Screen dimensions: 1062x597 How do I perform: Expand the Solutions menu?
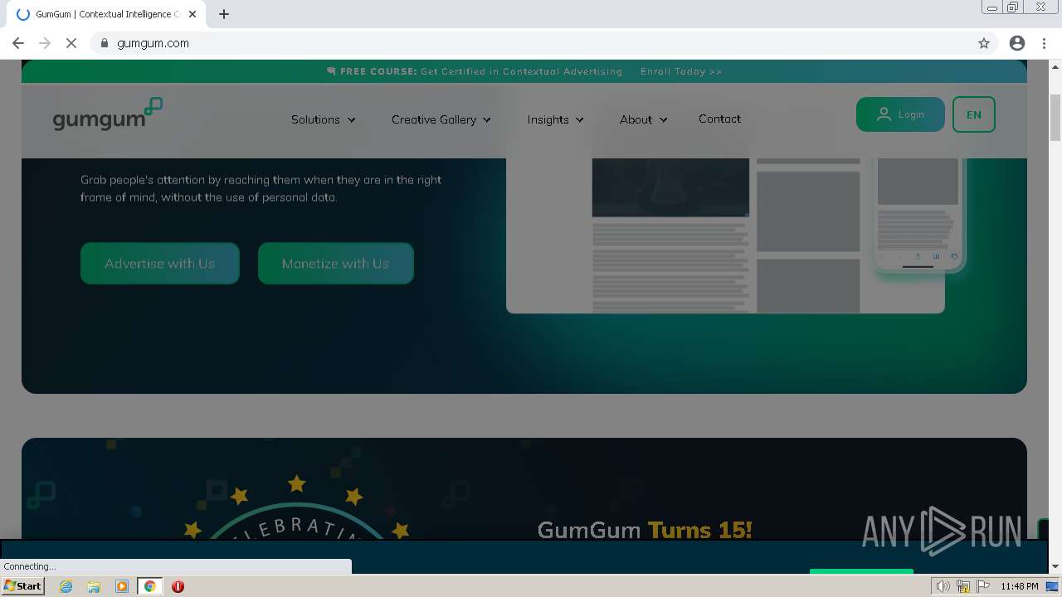tap(324, 119)
